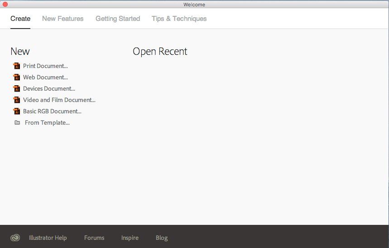The image size is (389, 248).
Task: Click the folder icon beside From Template
Action: (x=17, y=122)
